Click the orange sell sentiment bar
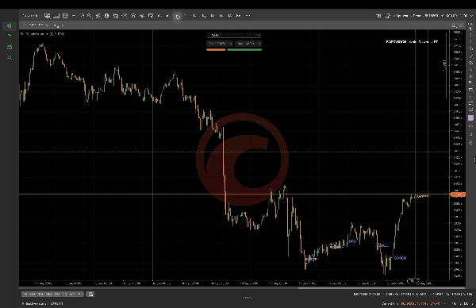 216,49
